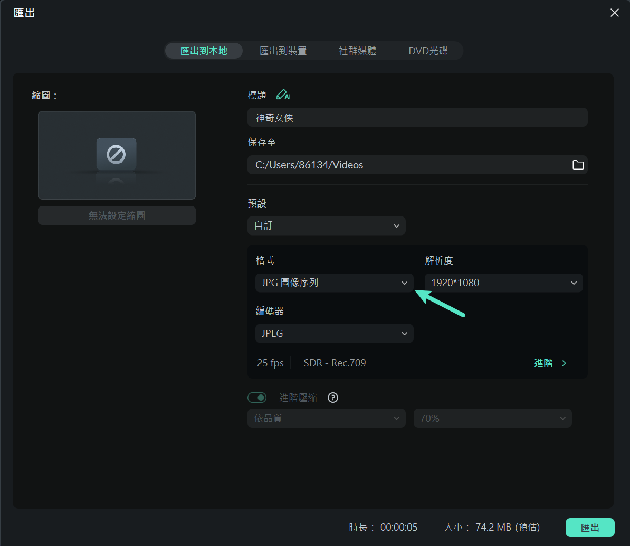Click the thumbnail preview placeholder
The image size is (630, 546).
pyautogui.click(x=117, y=155)
